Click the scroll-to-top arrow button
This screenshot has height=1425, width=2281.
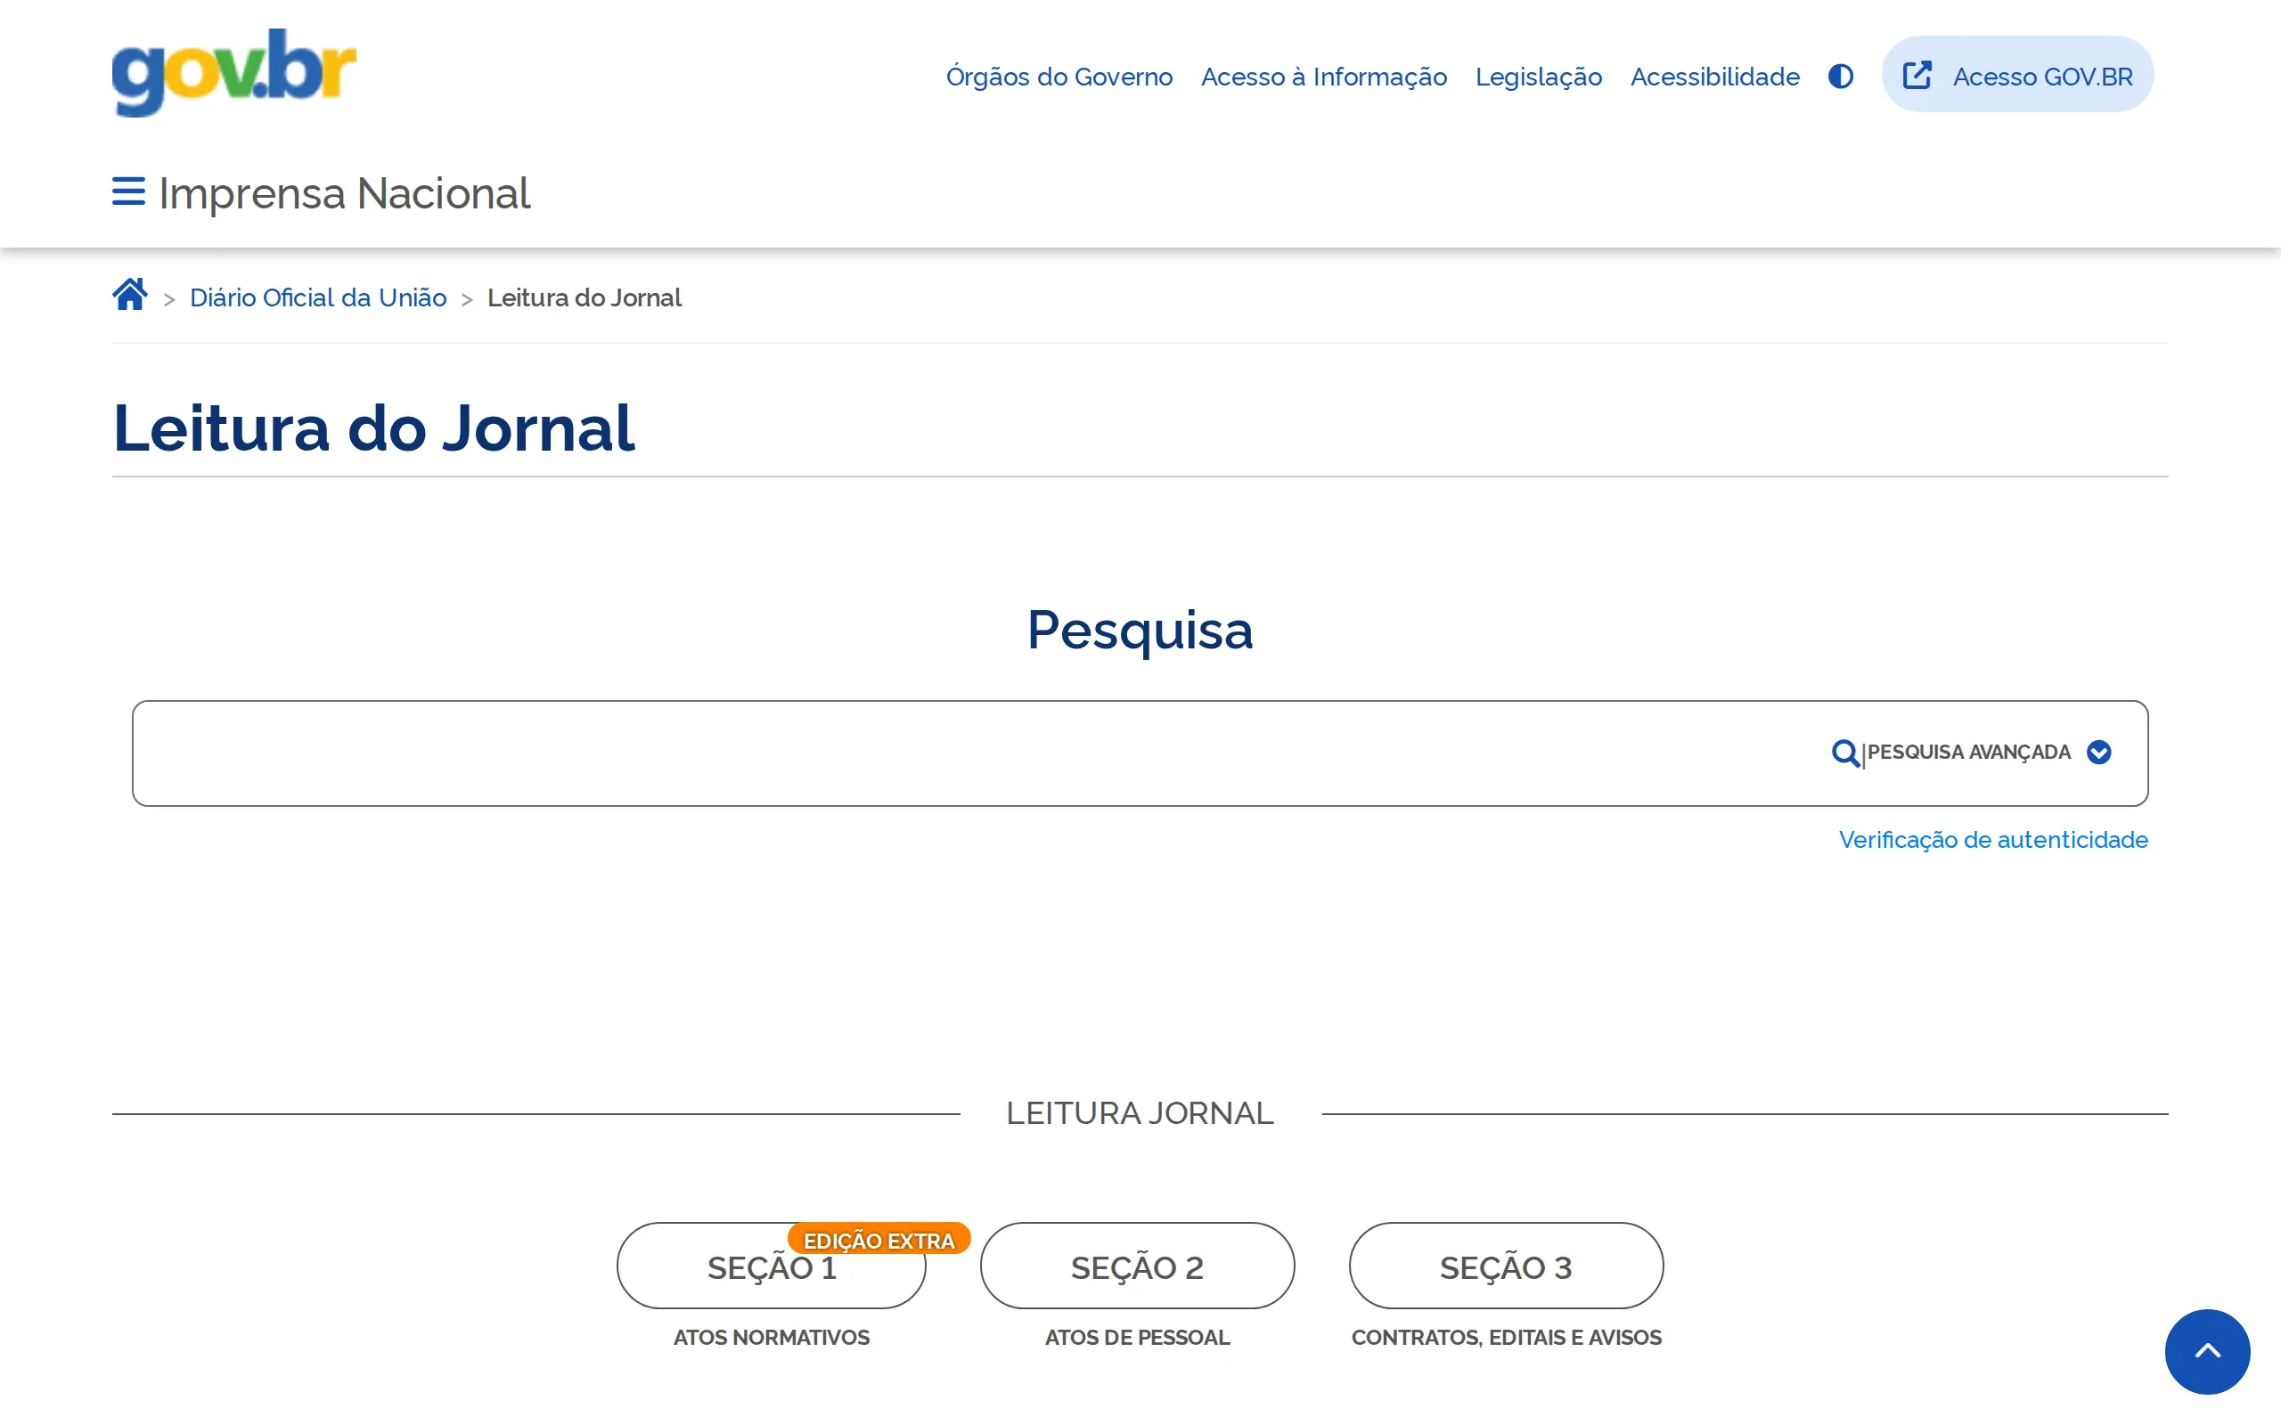(x=2206, y=1350)
